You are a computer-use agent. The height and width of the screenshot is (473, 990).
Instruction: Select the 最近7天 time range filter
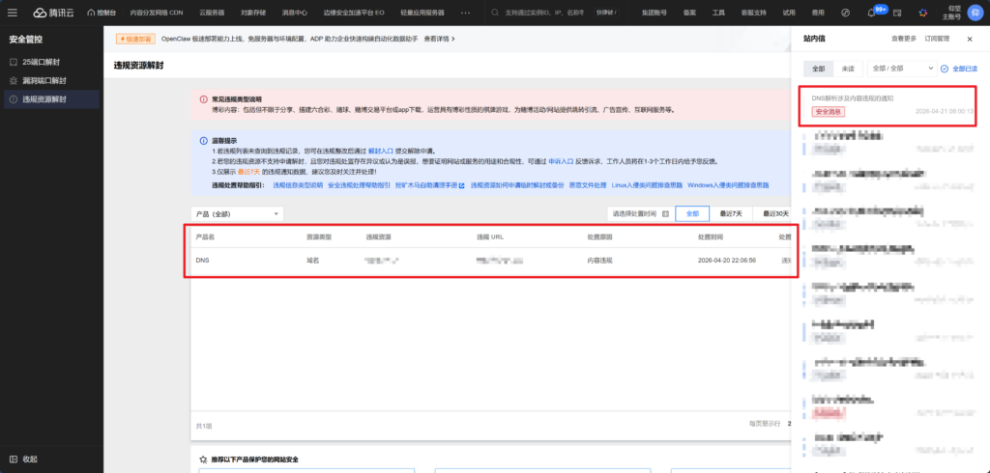[732, 213]
